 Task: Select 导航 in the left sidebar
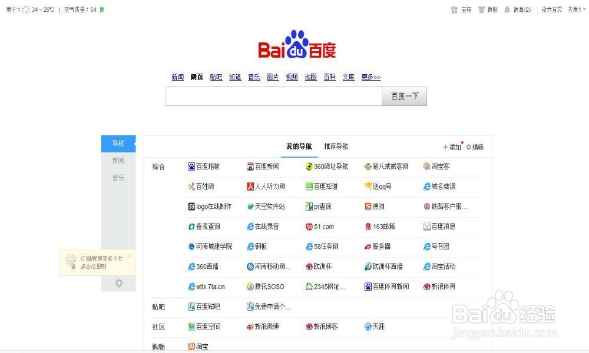coord(118,144)
